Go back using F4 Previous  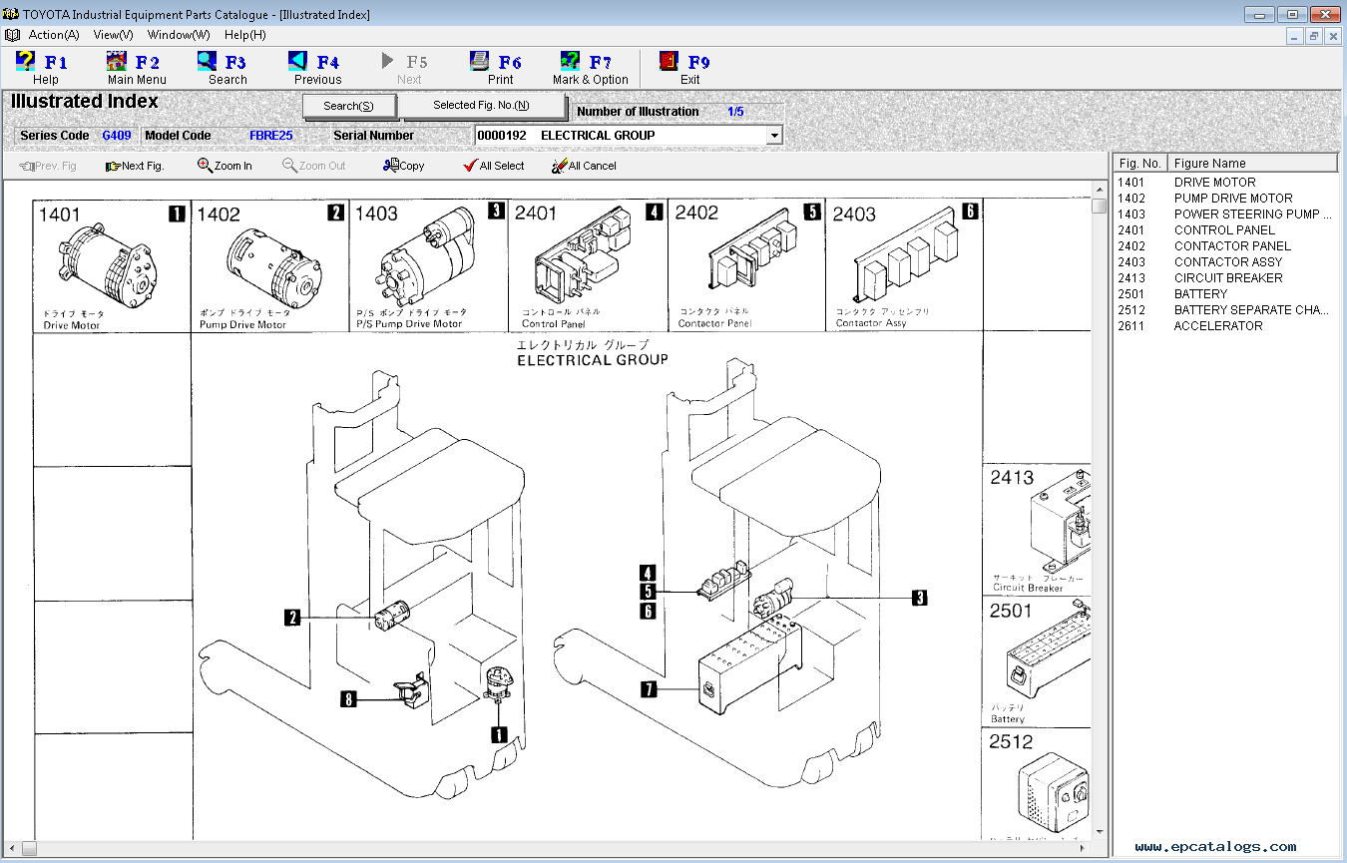314,67
